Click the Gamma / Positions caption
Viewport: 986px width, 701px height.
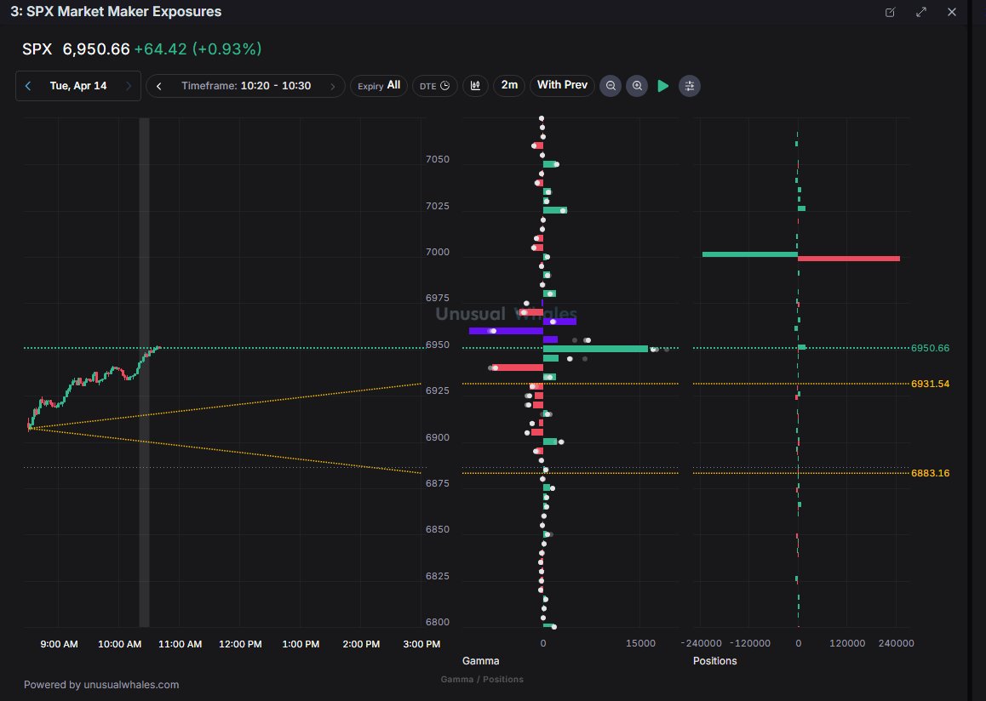(482, 679)
